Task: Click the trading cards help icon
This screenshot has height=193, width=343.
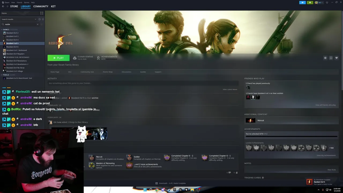Action: coord(263,178)
